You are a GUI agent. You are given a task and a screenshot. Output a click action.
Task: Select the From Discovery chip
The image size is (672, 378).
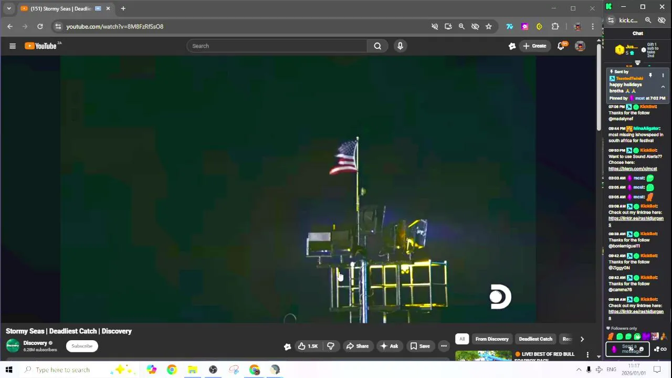[492, 339]
